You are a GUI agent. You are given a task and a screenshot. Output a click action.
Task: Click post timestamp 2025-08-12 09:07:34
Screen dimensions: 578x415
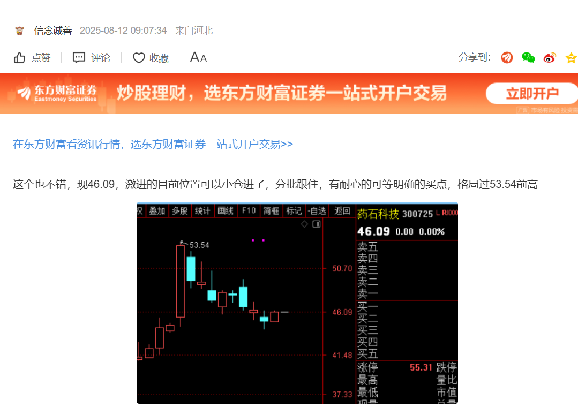click(123, 31)
